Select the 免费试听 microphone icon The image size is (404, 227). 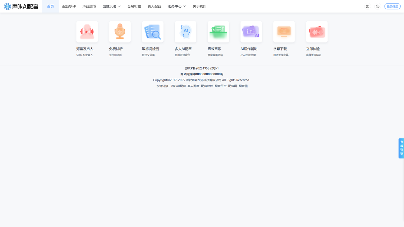click(120, 32)
